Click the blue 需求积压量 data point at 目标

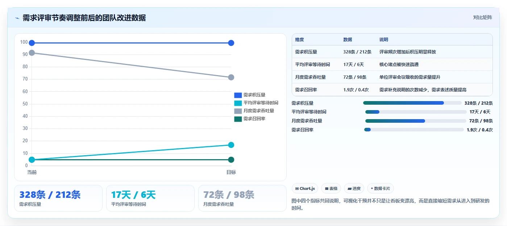[x=231, y=43]
